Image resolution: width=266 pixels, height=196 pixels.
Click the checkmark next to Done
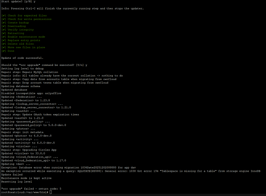pyautogui.click(x=4, y=51)
